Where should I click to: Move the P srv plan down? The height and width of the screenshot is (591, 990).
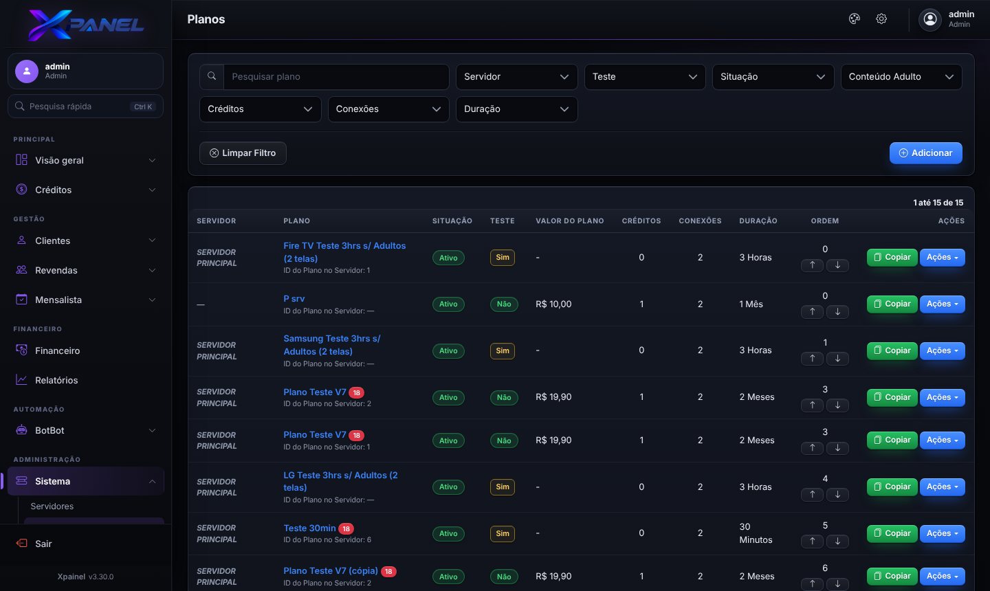click(837, 312)
